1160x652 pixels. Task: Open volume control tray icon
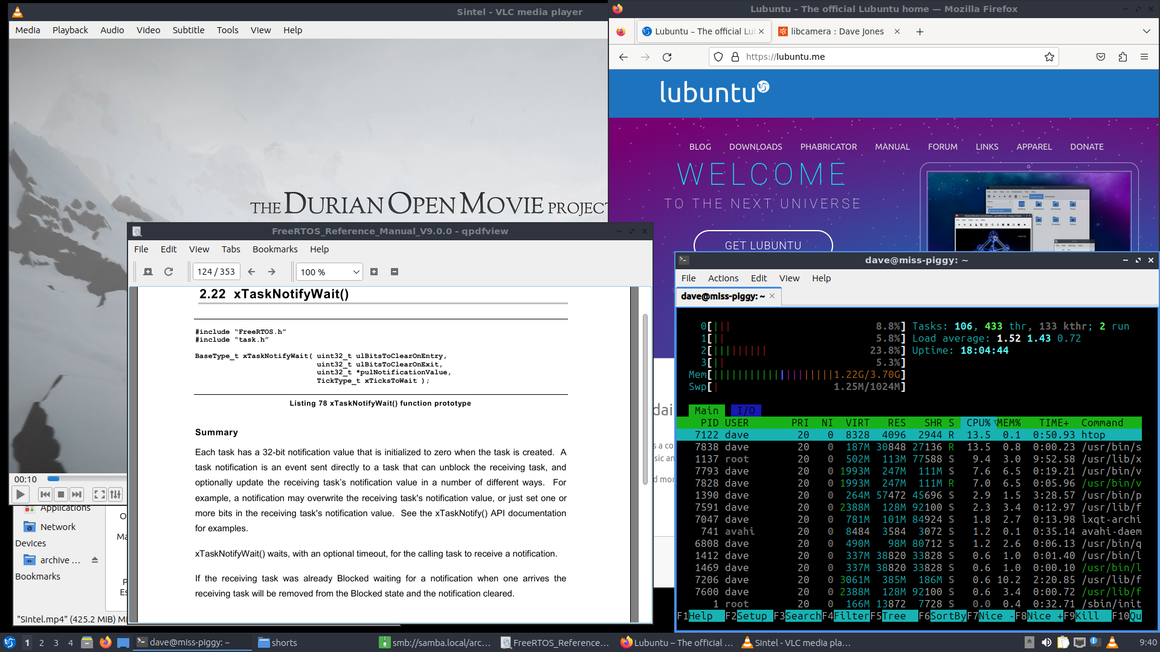(1046, 642)
